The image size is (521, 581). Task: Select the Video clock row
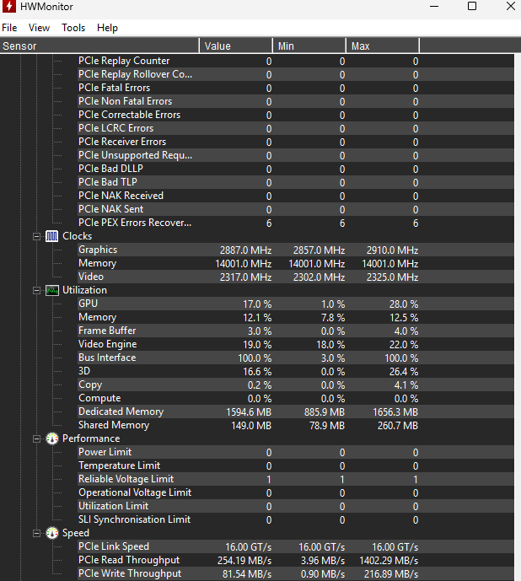coord(296,277)
